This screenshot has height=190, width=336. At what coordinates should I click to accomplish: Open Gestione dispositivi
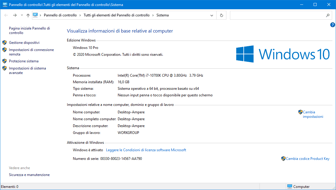(x=24, y=43)
